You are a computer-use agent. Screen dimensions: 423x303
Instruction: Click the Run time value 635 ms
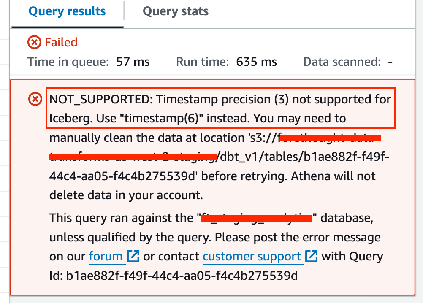[256, 62]
